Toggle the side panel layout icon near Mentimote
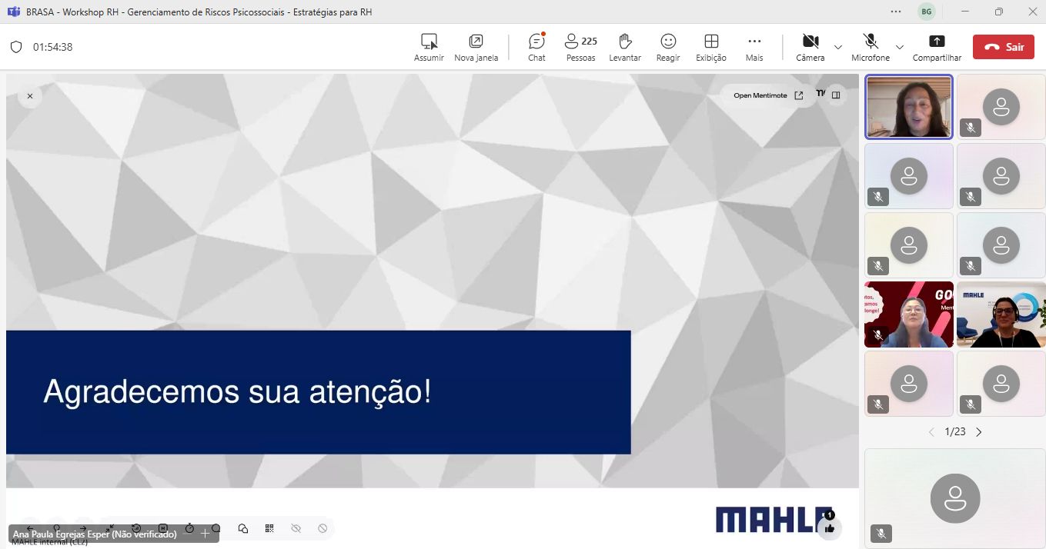The image size is (1046, 549). click(836, 95)
